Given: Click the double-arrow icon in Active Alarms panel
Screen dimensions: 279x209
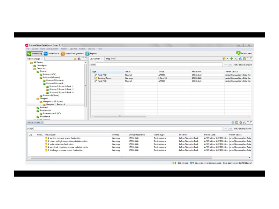Looking at the screenshot, I should 233,123.
